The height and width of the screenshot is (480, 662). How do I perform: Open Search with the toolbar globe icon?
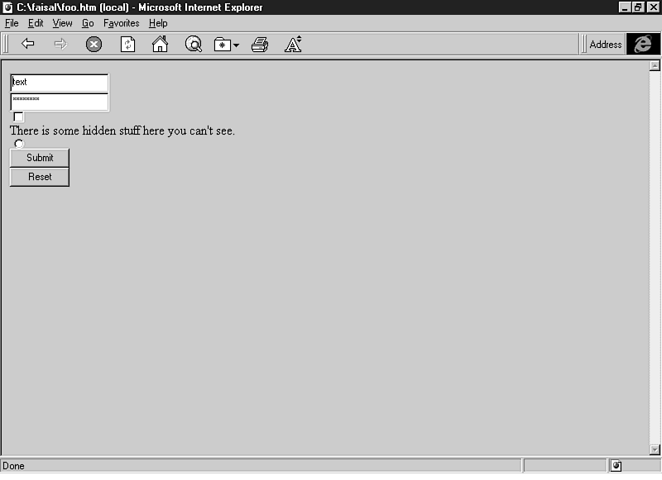pyautogui.click(x=194, y=45)
